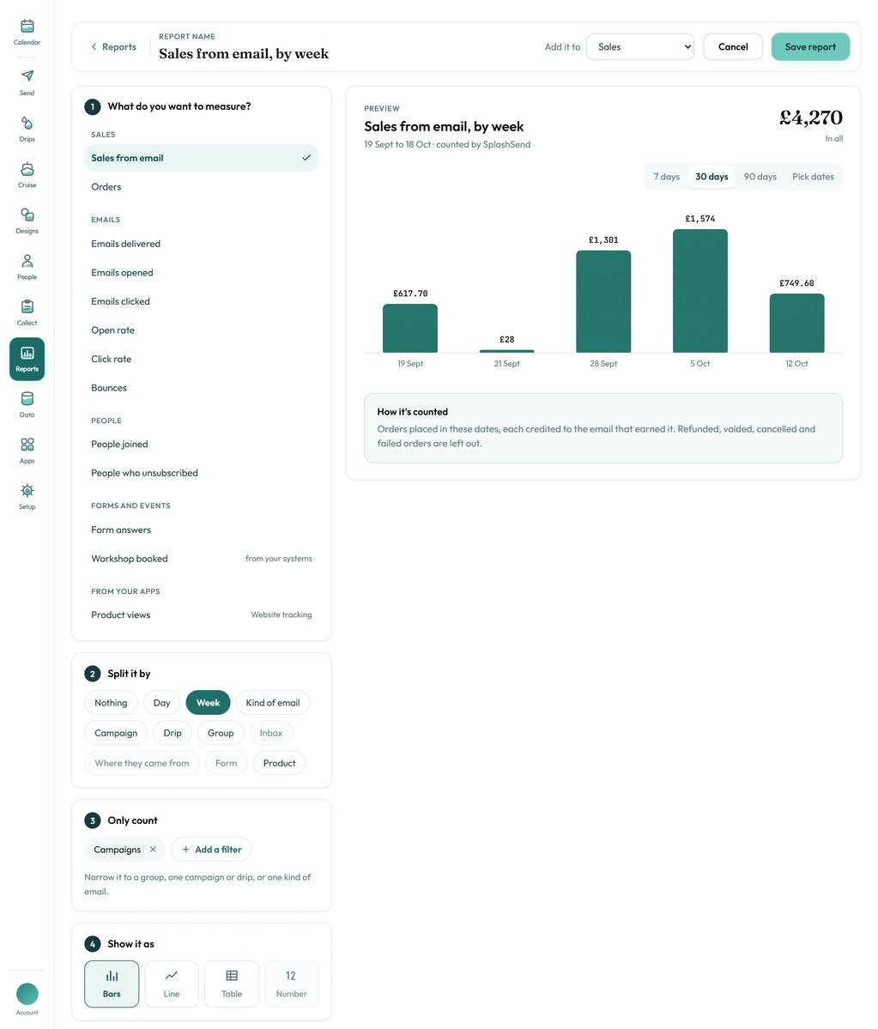The width and height of the screenshot is (878, 1029).
Task: Choose Pick dates range option
Action: coord(813,177)
